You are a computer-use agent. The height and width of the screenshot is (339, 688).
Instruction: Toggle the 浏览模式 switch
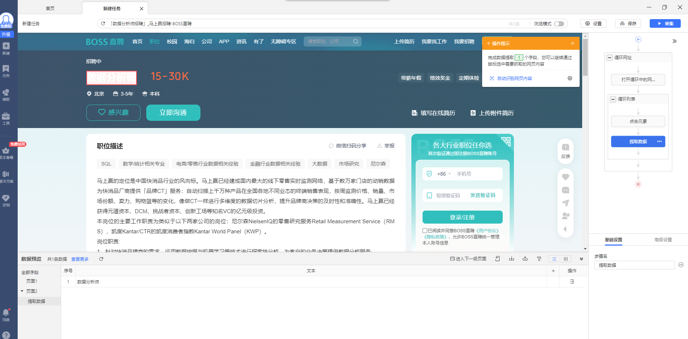559,23
